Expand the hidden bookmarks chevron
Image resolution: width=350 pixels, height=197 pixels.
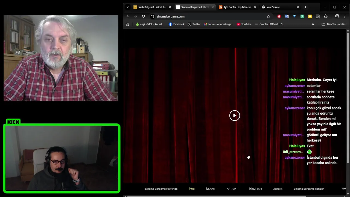click(x=313, y=24)
